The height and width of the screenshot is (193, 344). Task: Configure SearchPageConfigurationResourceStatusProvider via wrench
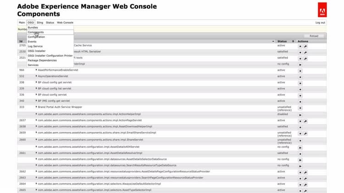click(x=305, y=179)
